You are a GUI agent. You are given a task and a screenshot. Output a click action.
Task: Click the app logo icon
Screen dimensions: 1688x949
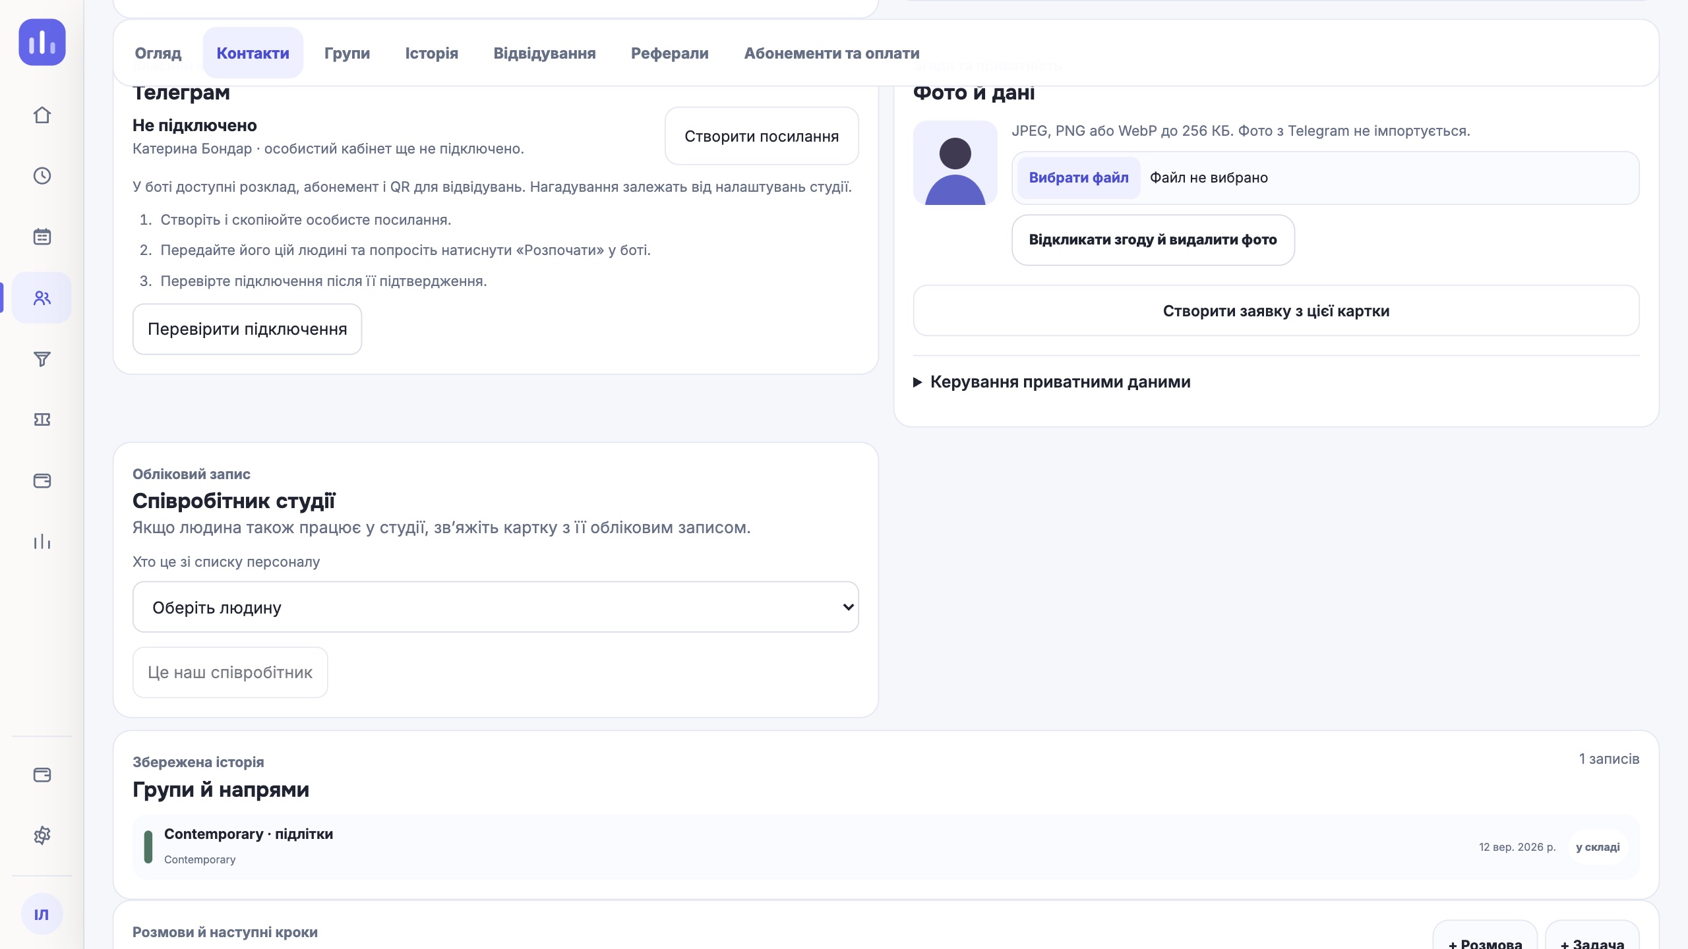coord(42,42)
